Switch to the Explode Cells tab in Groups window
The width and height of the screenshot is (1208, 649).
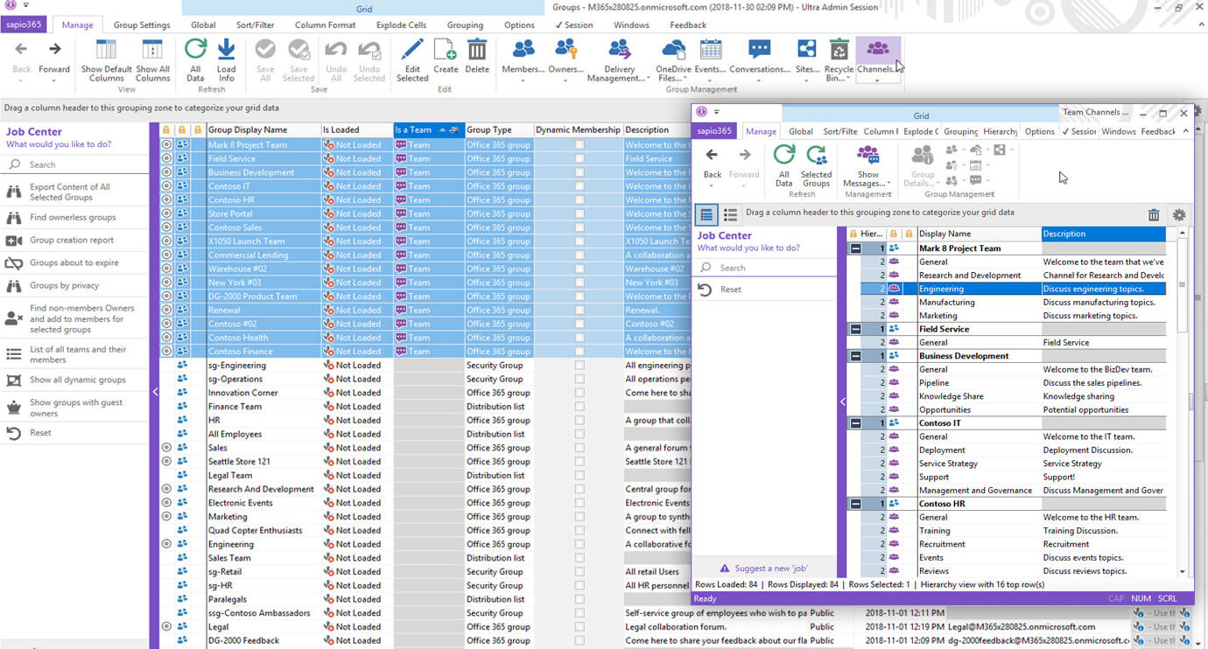(x=402, y=25)
